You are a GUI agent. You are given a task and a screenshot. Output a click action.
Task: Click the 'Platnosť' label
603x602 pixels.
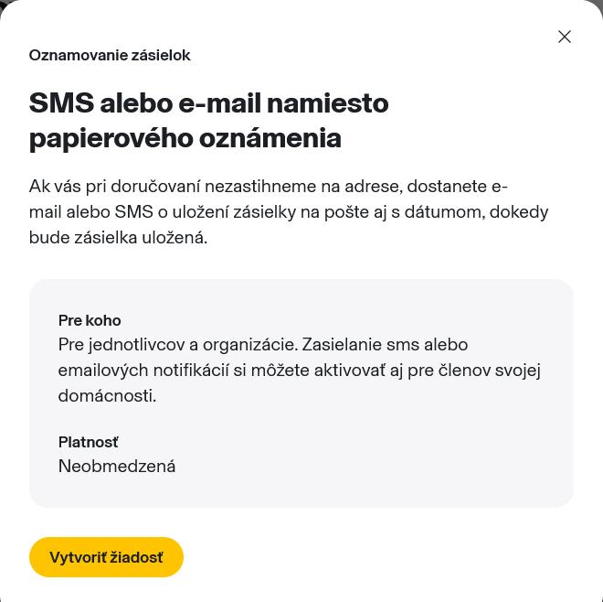(x=89, y=443)
